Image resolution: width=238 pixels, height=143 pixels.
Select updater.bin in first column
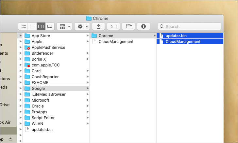point(56,130)
